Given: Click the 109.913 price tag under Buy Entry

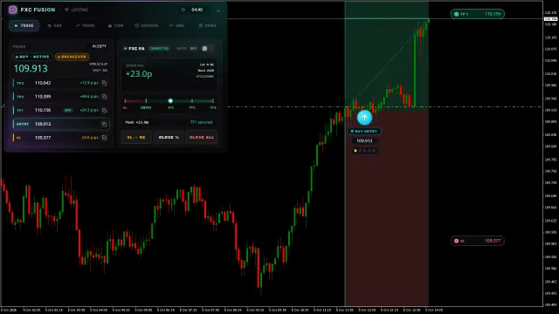Looking at the screenshot, I should 364,141.
